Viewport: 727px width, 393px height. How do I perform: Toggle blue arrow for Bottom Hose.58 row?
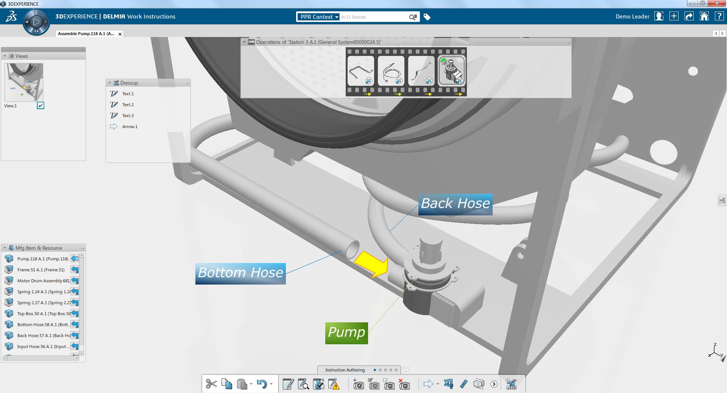click(75, 325)
